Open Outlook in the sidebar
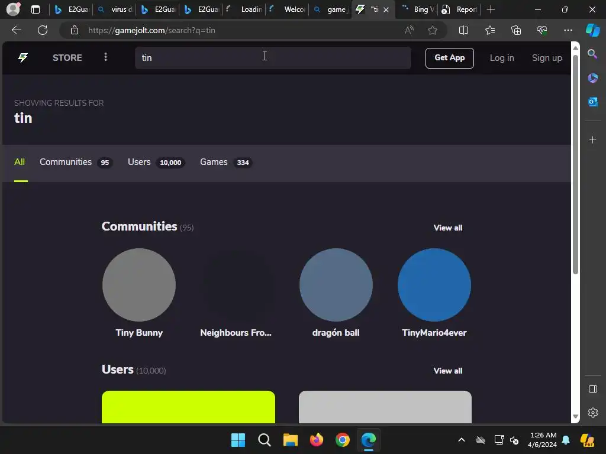The height and width of the screenshot is (454, 606). click(592, 102)
